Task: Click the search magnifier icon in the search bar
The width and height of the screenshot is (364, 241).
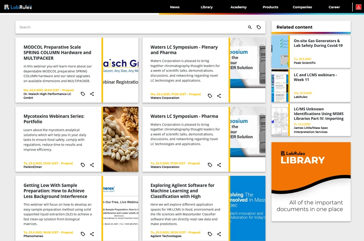Action: pos(250,27)
